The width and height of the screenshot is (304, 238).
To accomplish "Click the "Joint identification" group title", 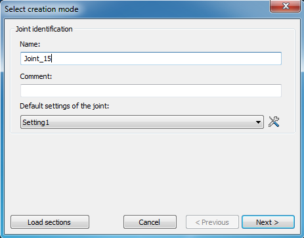I will (x=44, y=29).
